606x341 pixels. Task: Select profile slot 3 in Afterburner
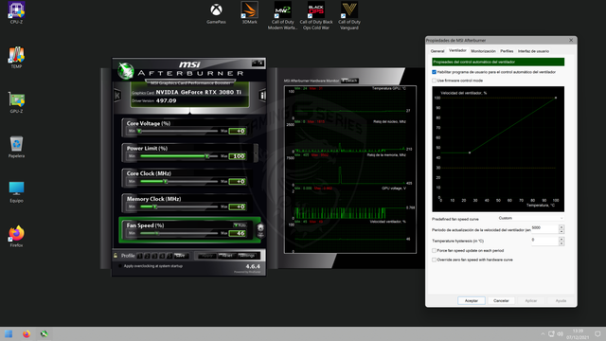pos(154,256)
